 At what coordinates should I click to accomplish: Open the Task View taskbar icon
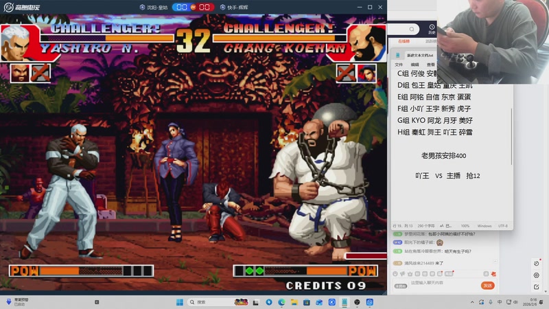pos(256,302)
